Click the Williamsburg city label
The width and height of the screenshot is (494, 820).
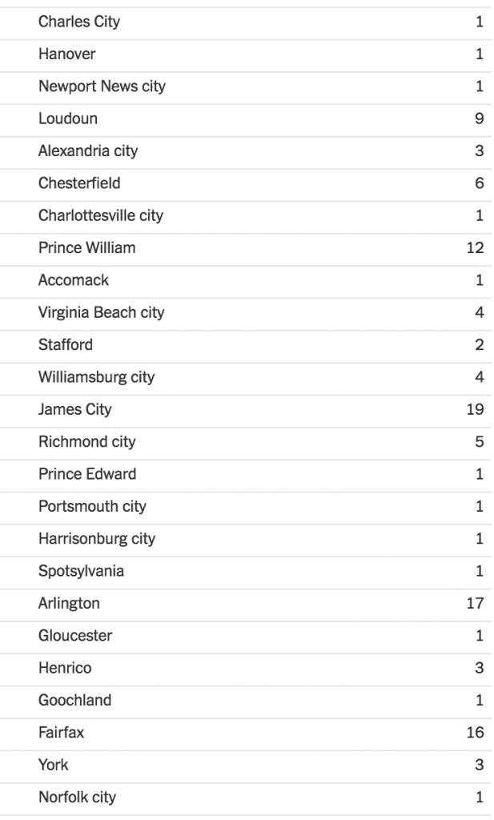pos(96,377)
